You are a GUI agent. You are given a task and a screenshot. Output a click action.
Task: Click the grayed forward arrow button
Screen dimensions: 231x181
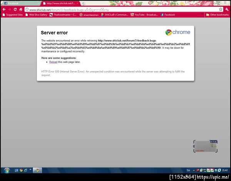coord(10,9)
